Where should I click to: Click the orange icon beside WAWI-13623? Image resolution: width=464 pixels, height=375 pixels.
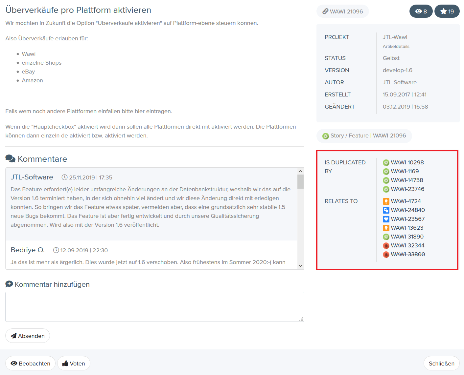tap(386, 228)
